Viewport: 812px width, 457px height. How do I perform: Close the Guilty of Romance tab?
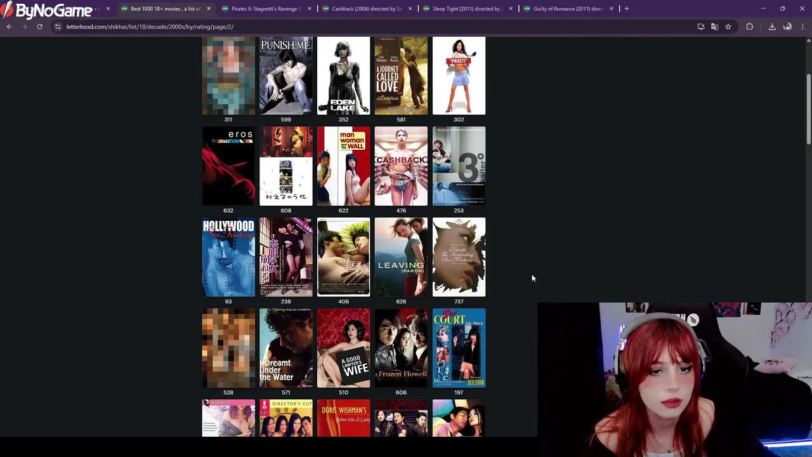611,9
